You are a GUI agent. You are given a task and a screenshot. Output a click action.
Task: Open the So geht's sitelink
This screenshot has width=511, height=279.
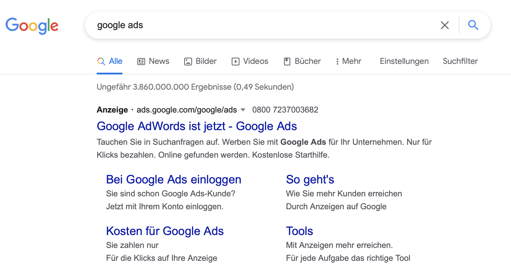click(310, 179)
